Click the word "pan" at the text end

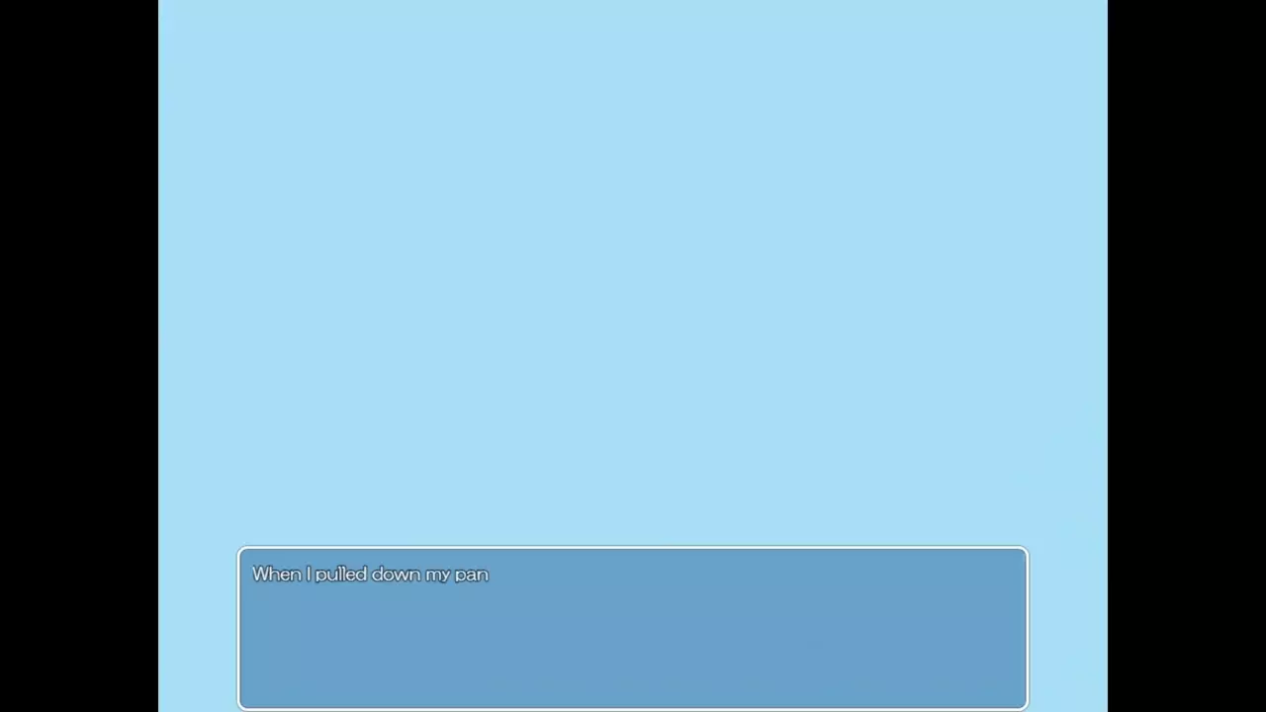click(x=472, y=575)
